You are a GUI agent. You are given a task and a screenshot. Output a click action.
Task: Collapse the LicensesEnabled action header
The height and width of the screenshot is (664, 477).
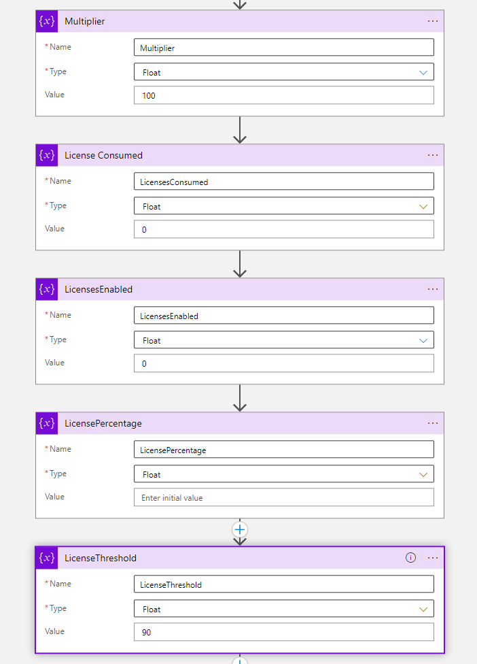240,289
